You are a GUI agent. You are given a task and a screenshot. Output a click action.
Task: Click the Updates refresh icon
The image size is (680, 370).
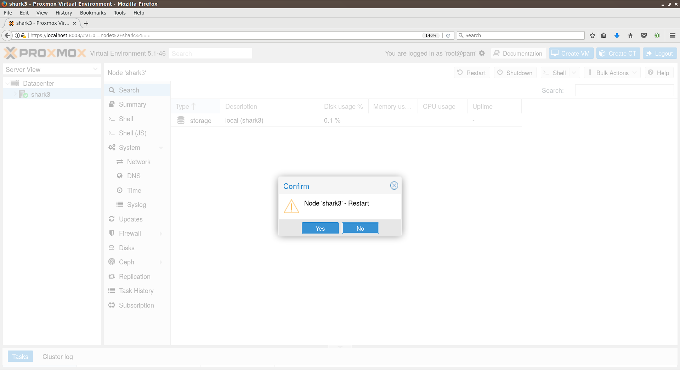[x=112, y=219]
